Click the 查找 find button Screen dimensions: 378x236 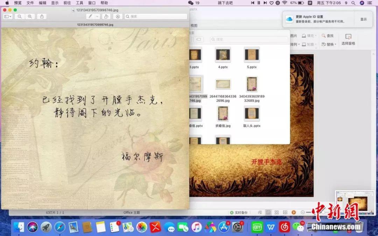(328, 36)
